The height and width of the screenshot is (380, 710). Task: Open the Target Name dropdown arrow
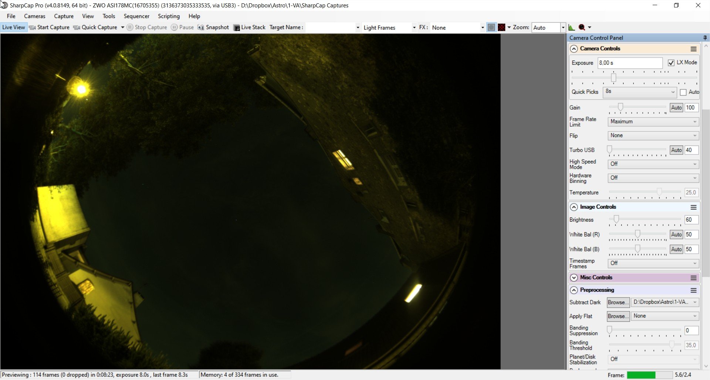coord(358,27)
